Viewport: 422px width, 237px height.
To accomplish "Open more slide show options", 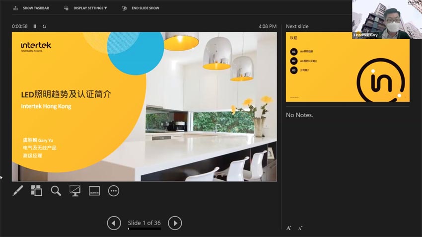I will [114, 191].
